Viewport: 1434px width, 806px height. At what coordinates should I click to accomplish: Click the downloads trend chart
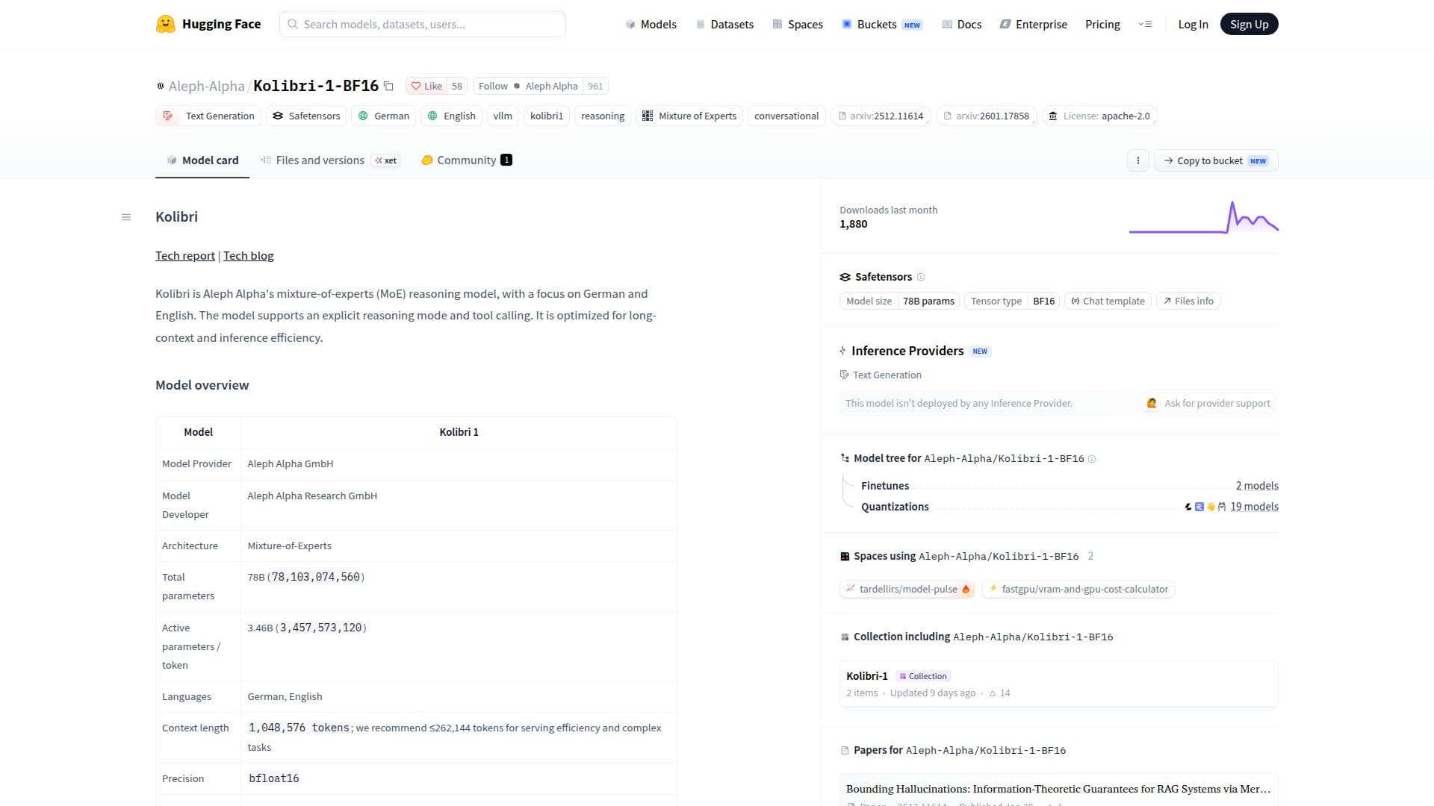coord(1203,217)
